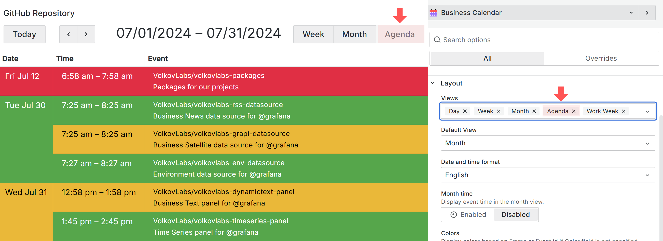
Task: Click the Work Week tag label
Action: [602, 111]
